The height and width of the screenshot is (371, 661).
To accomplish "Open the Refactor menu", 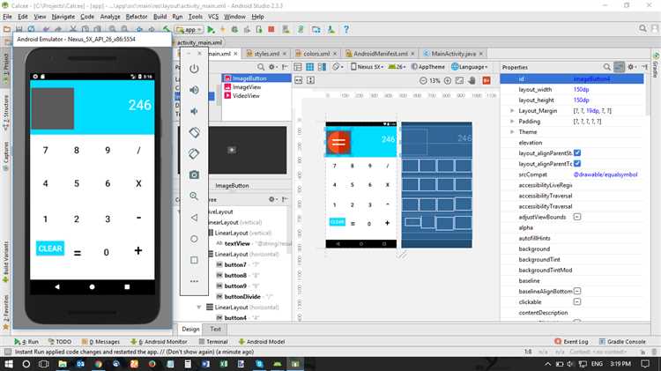I will 137,17.
